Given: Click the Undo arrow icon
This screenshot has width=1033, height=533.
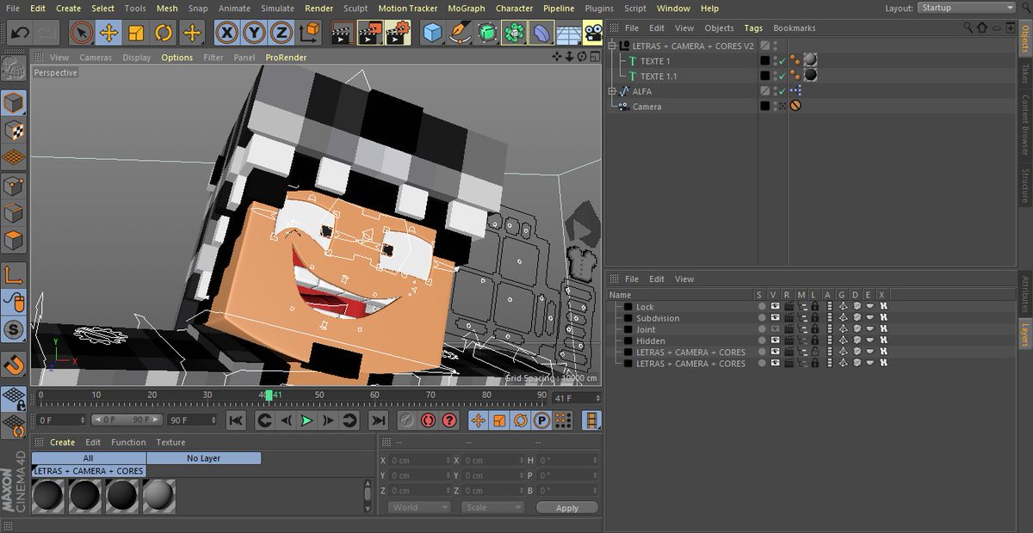Looking at the screenshot, I should 20,34.
